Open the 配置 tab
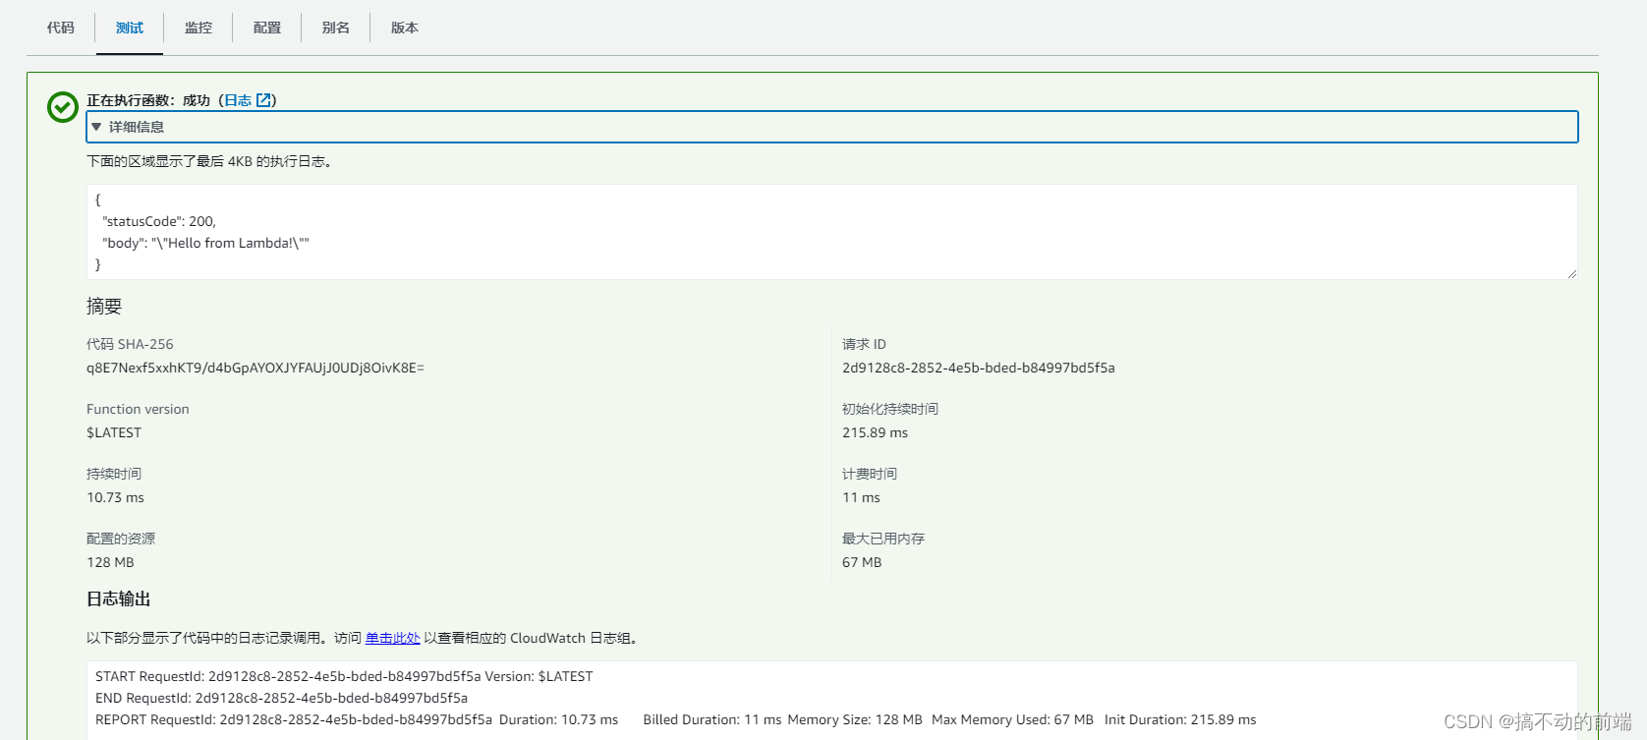This screenshot has height=740, width=1647. [267, 28]
